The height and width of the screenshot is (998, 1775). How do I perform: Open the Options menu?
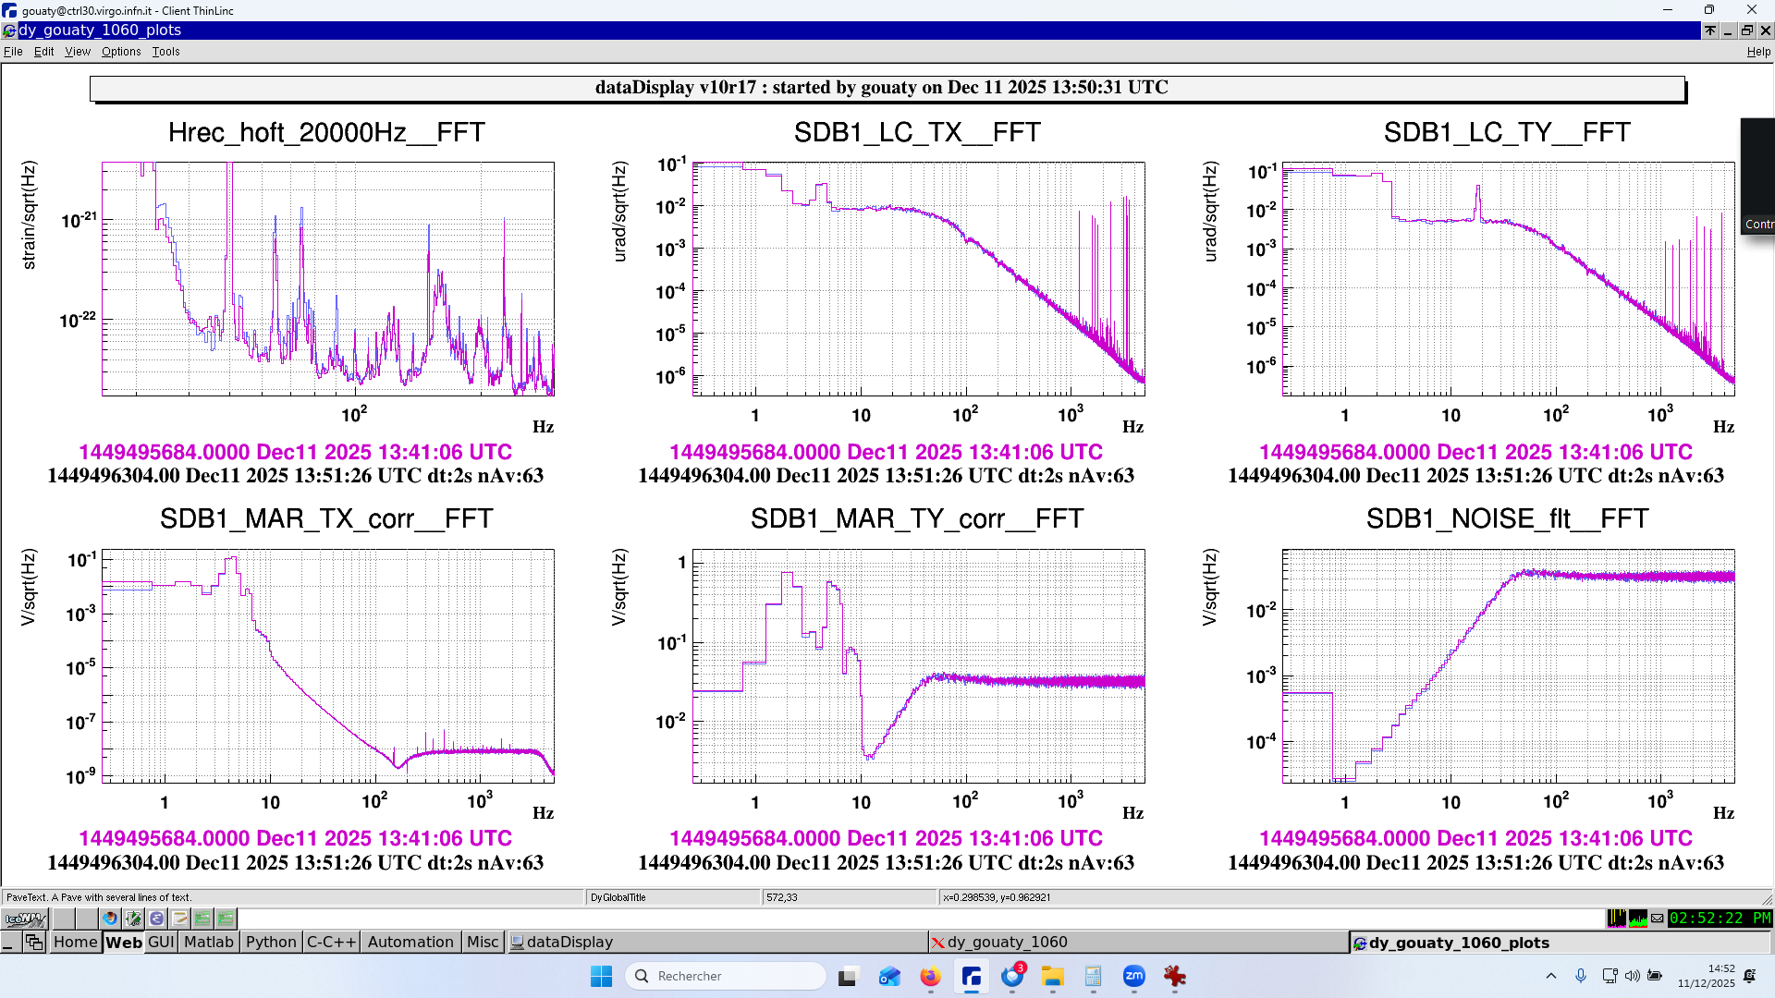121,52
